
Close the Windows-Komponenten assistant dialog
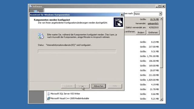click(x=122, y=15)
